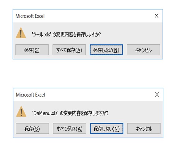Close the DaMenu.xls dialog using X
Screen dimensions: 185x152
pos(157,95)
